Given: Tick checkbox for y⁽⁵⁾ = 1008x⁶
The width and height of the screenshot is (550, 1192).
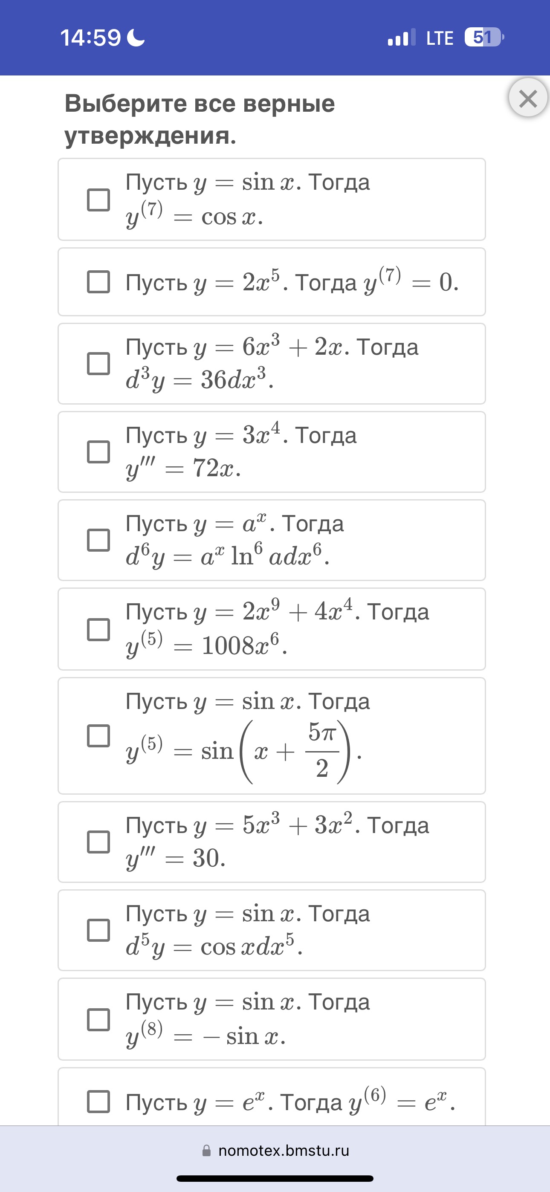Looking at the screenshot, I should click(98, 629).
